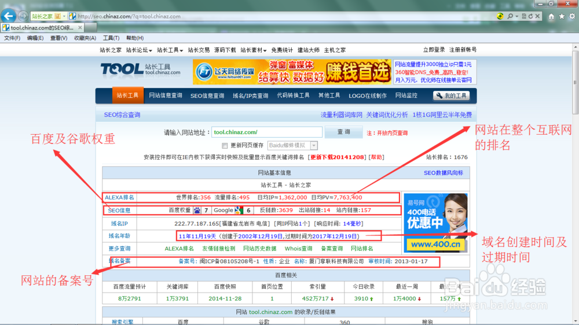The width and height of the screenshot is (579, 325).
Task: Open the 文件(F) menu
Action: coord(12,38)
